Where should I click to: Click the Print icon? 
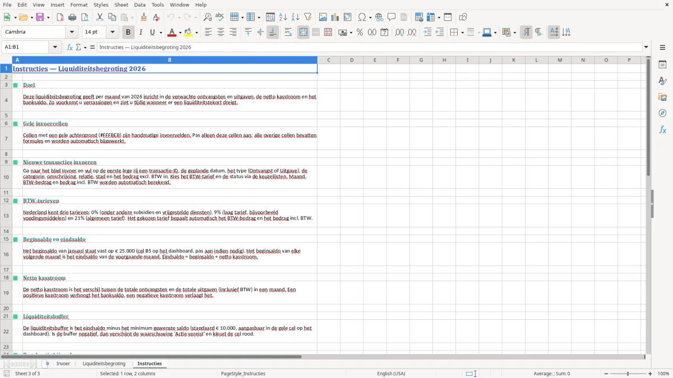[x=72, y=17]
